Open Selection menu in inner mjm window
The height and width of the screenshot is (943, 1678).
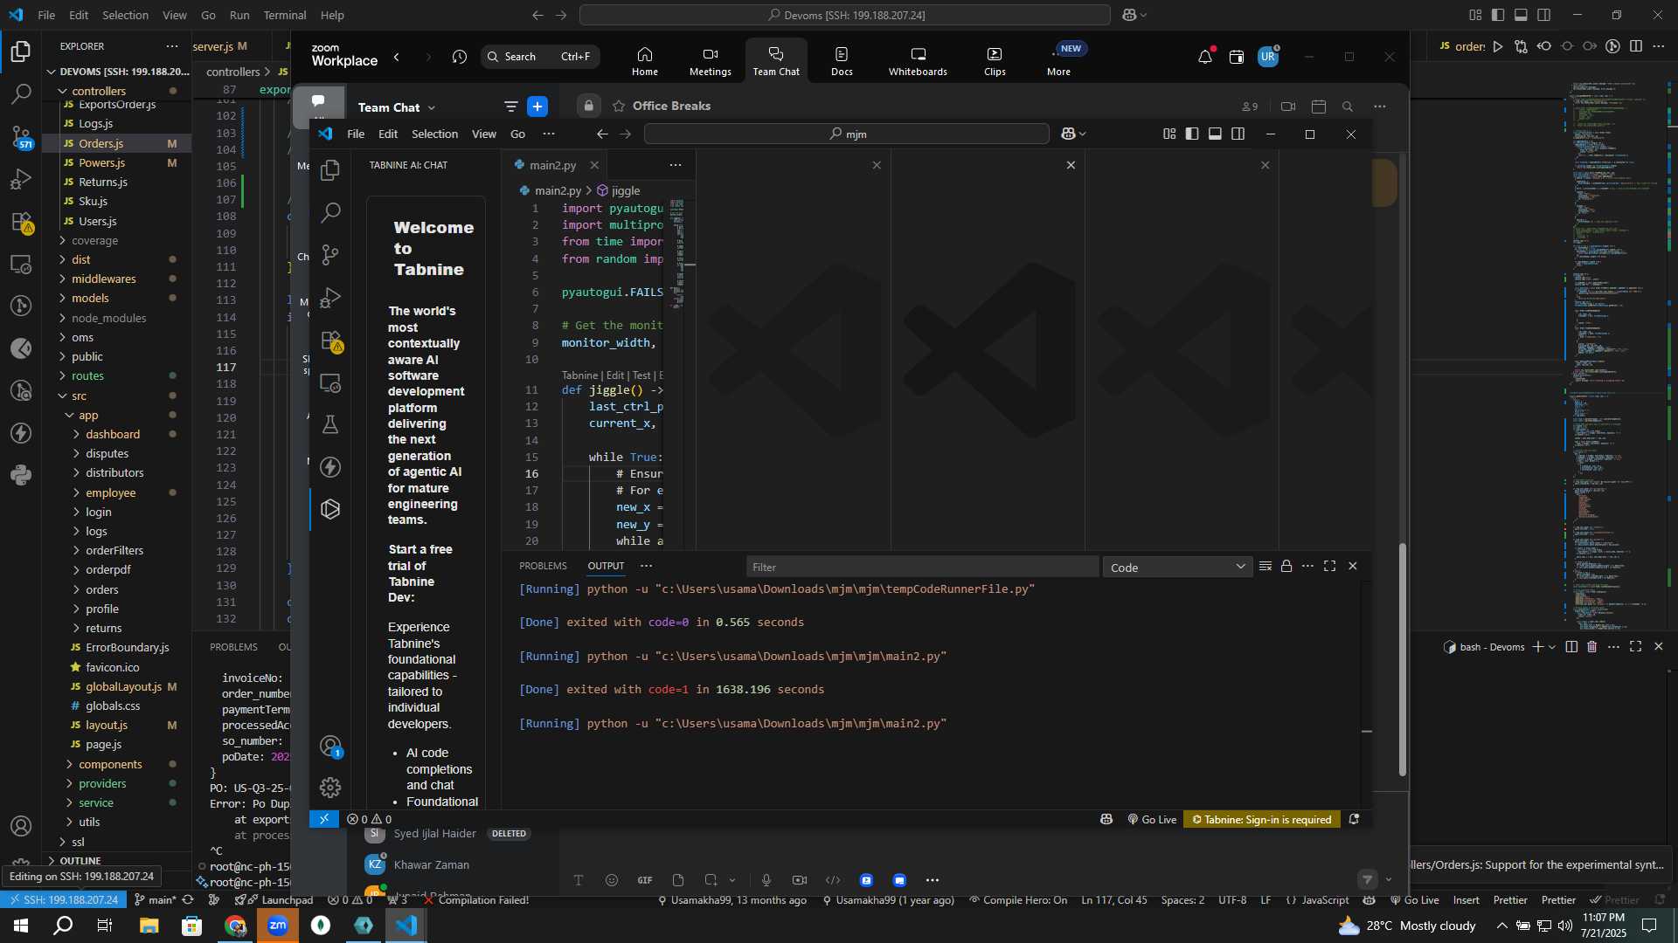coord(434,134)
